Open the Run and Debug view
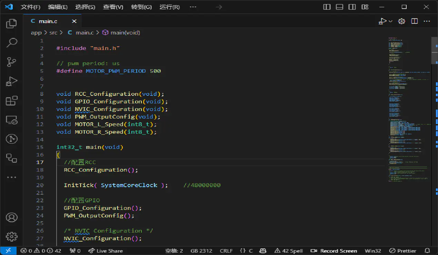The width and height of the screenshot is (438, 255). pos(11,81)
